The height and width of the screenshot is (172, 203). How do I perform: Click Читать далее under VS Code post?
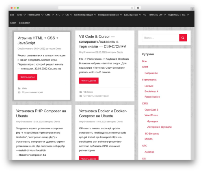[x=89, y=81]
